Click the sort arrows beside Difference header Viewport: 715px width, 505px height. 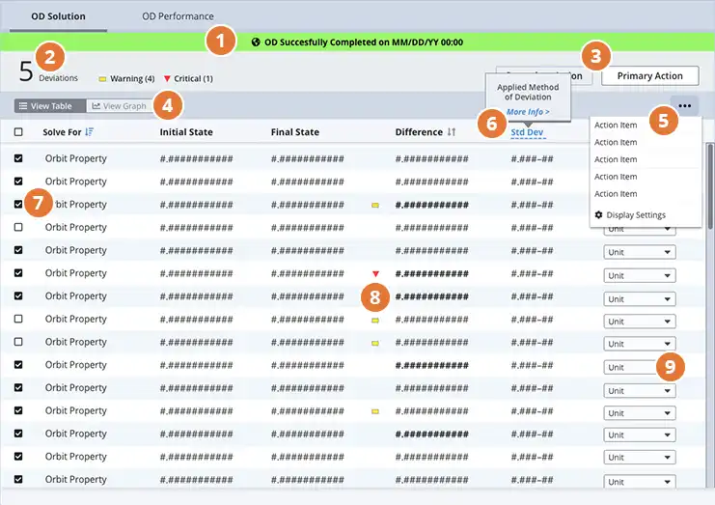[452, 132]
